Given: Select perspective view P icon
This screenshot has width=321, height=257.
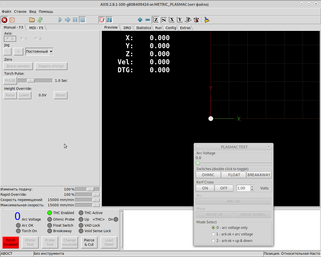Looking at the screenshot, I should coord(188,20).
